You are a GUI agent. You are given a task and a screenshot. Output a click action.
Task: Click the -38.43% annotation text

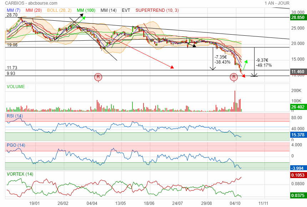coord(222,62)
